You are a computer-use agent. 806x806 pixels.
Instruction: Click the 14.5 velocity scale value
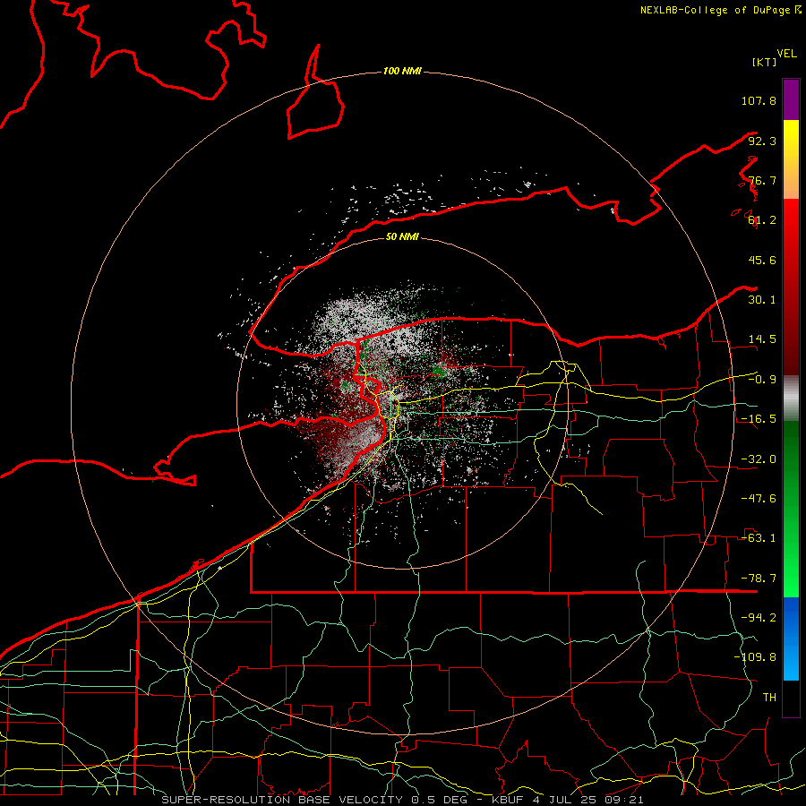click(x=762, y=339)
